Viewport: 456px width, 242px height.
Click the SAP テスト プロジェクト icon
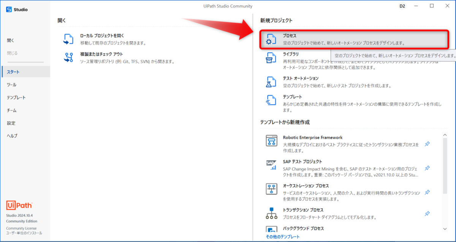click(x=271, y=165)
